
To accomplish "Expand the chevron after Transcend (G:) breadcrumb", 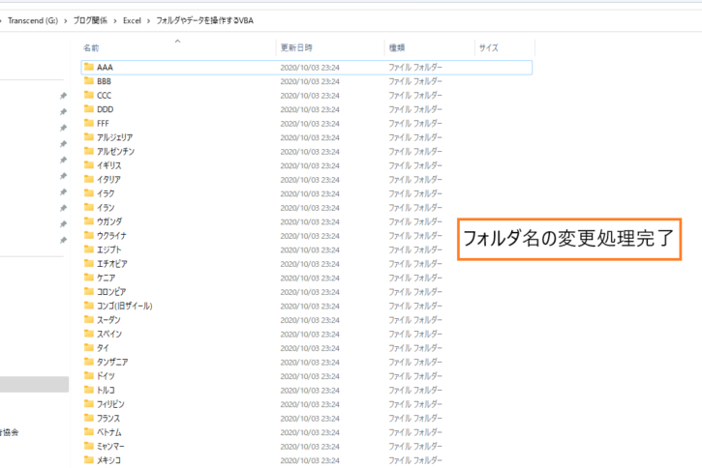I will click(65, 20).
